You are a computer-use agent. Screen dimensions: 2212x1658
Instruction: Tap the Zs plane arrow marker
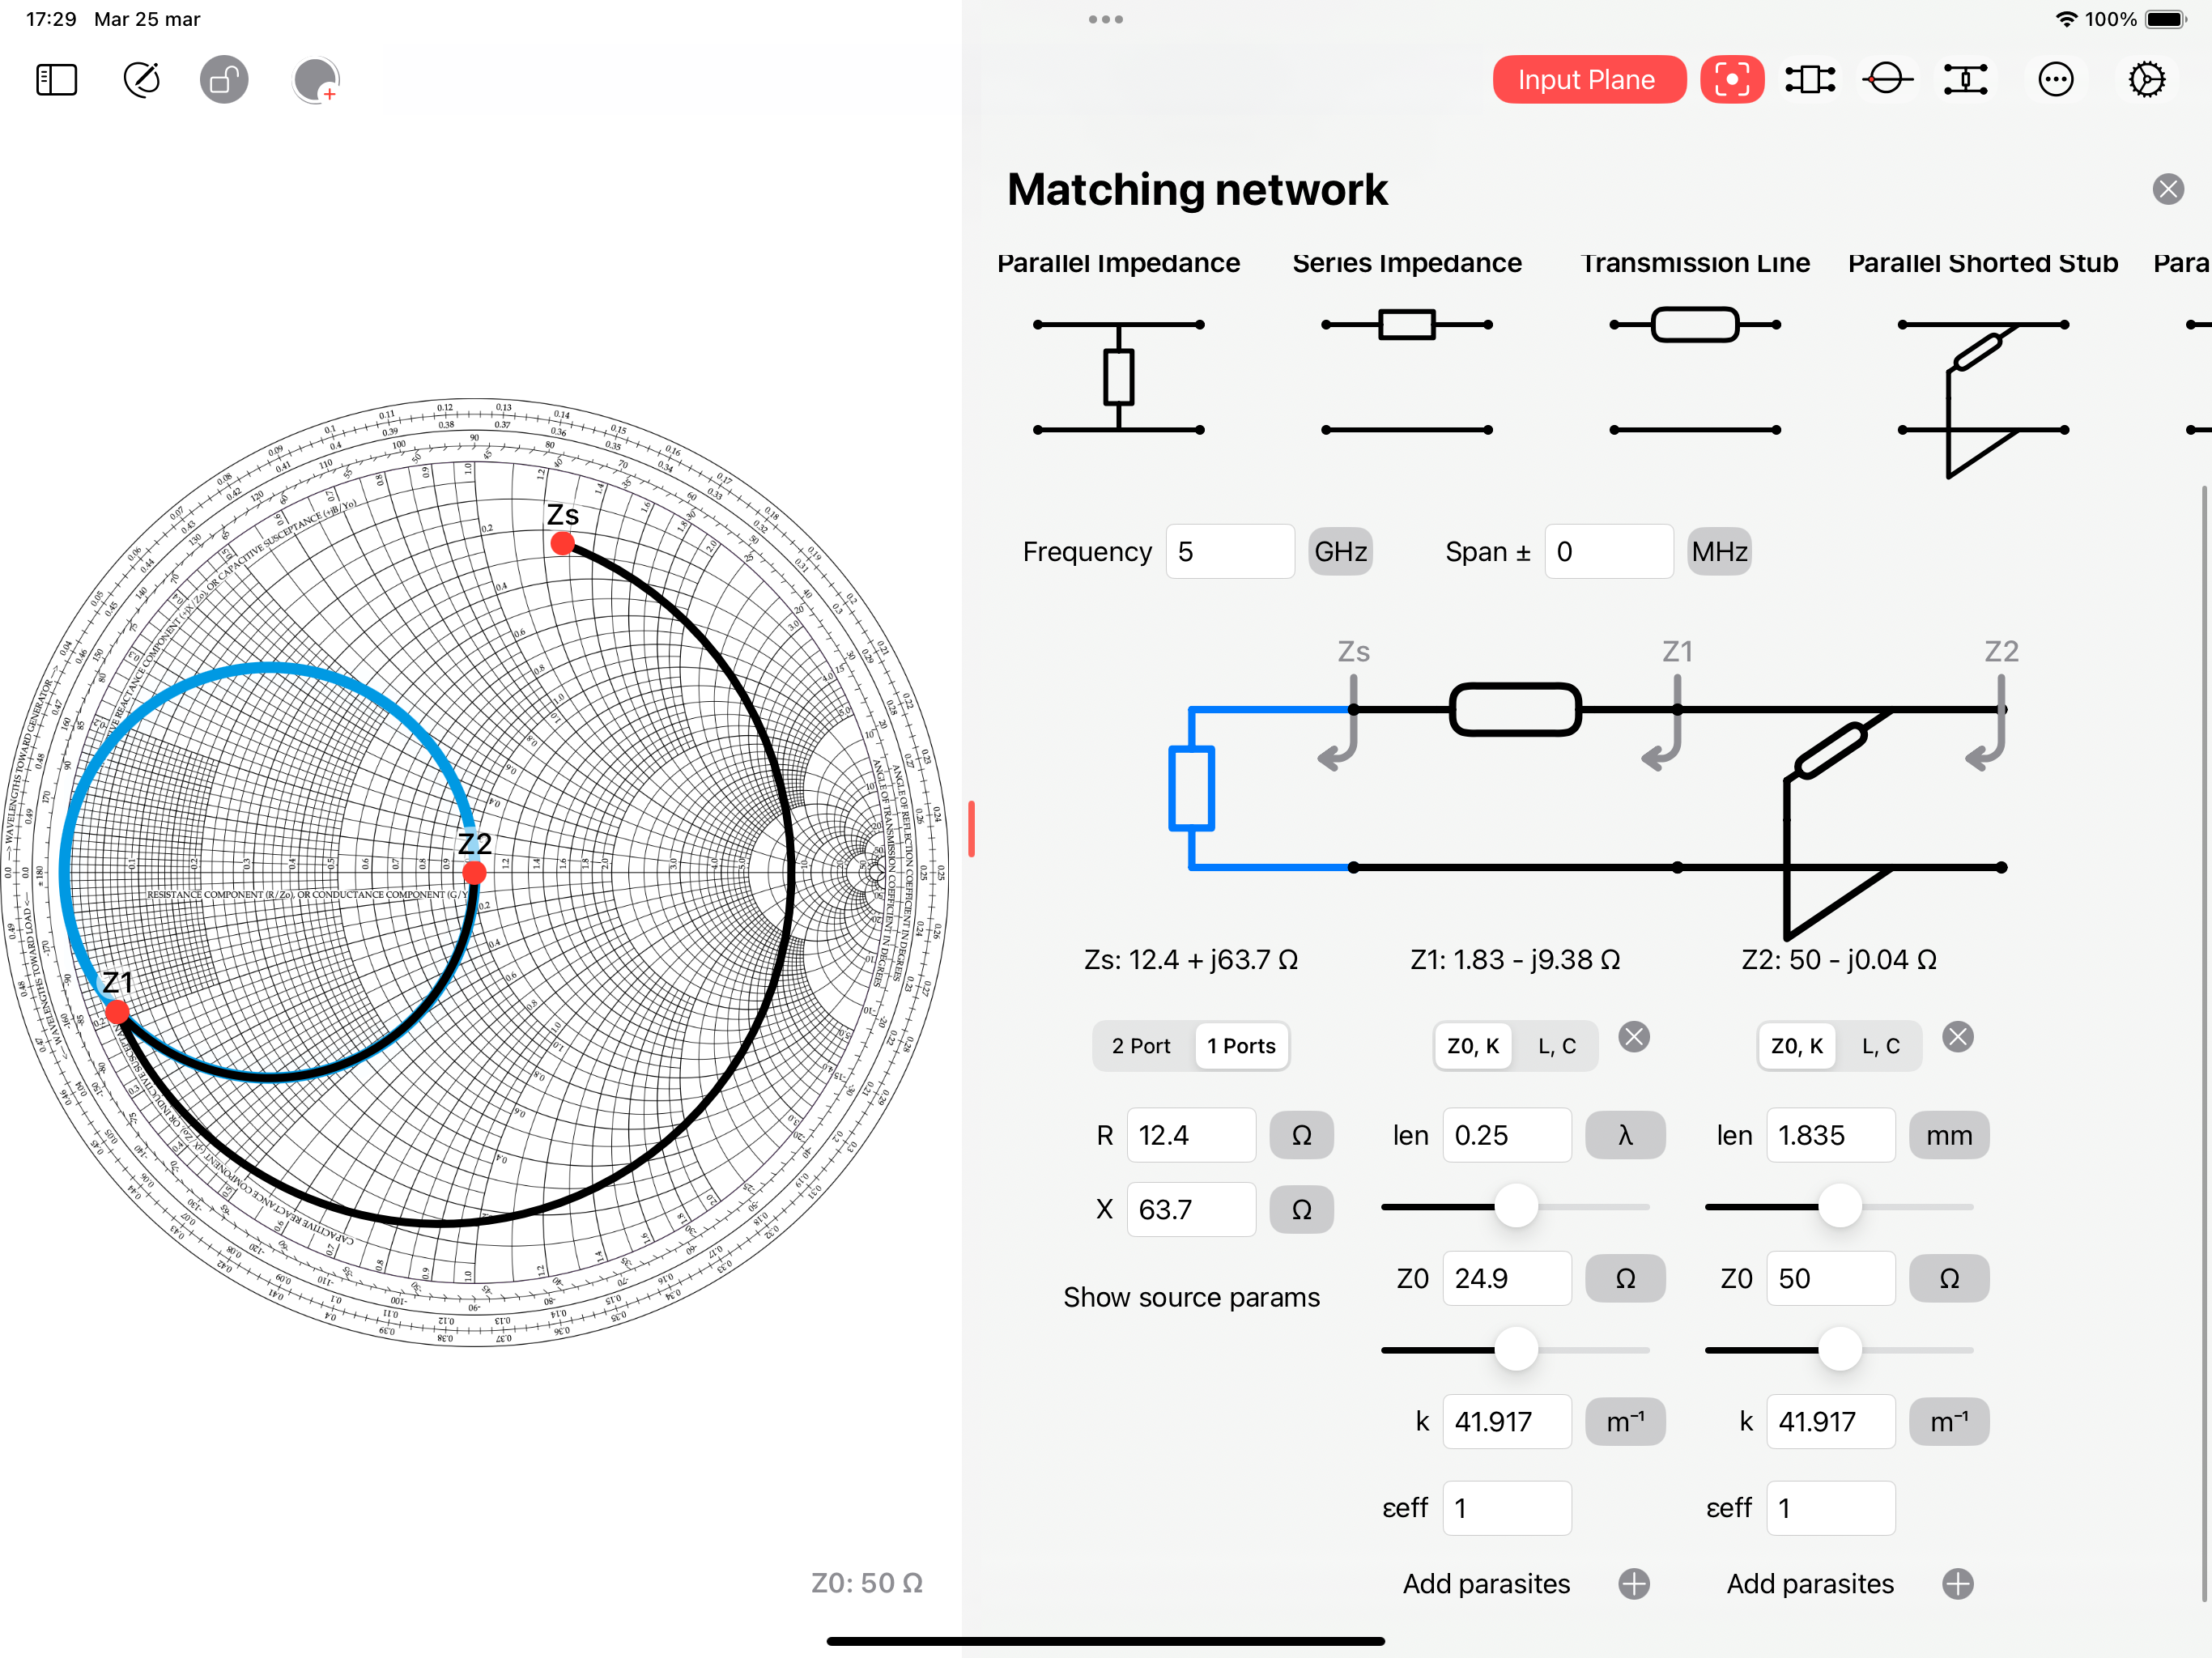tap(1341, 723)
